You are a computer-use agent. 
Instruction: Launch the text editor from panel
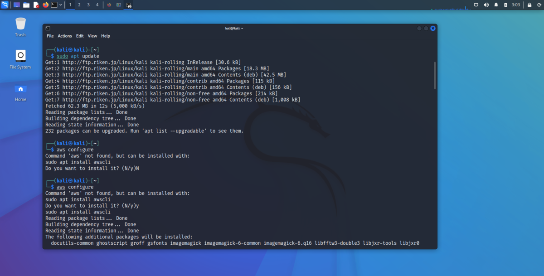tap(36, 5)
